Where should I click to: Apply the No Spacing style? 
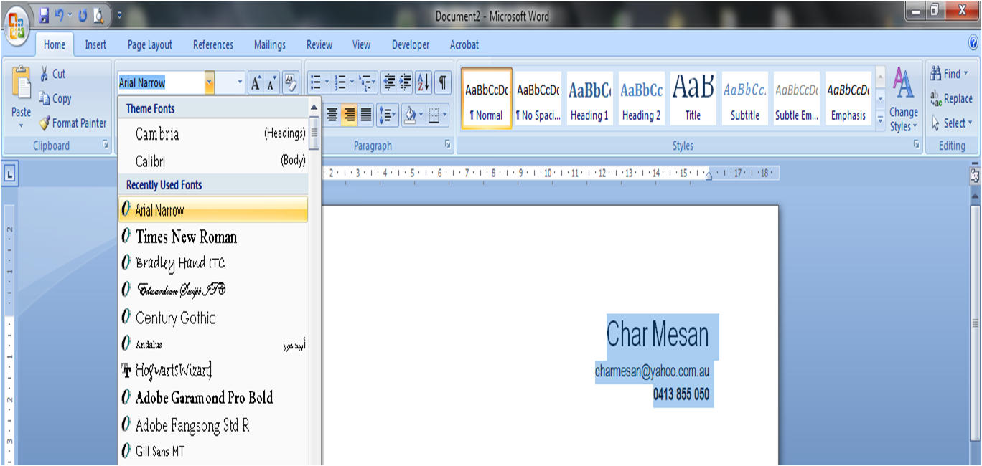[x=538, y=99]
